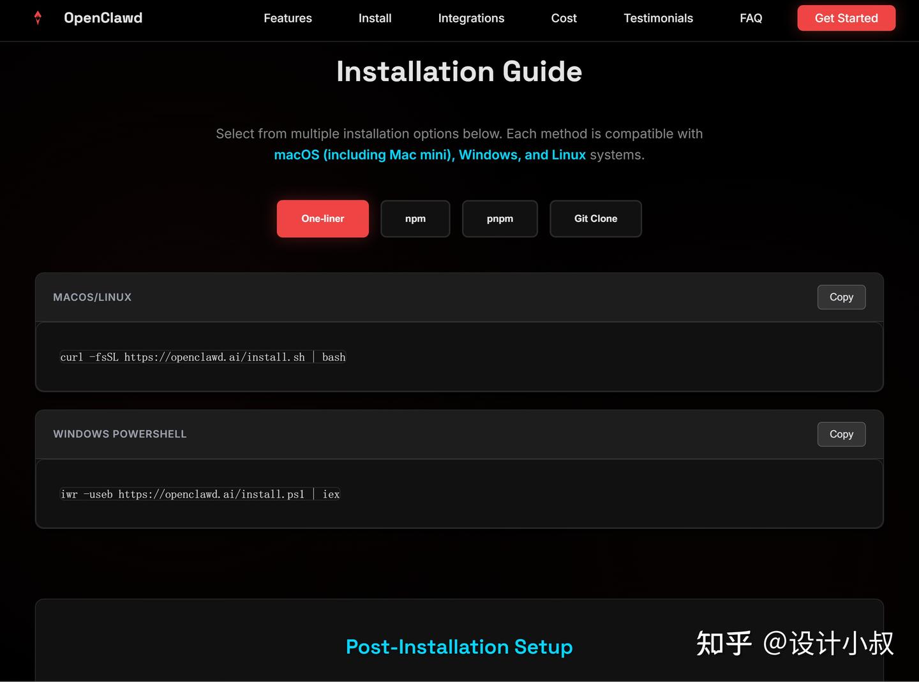
Task: Click the highlighted macOS, Windows, and Linux text
Action: 430,155
